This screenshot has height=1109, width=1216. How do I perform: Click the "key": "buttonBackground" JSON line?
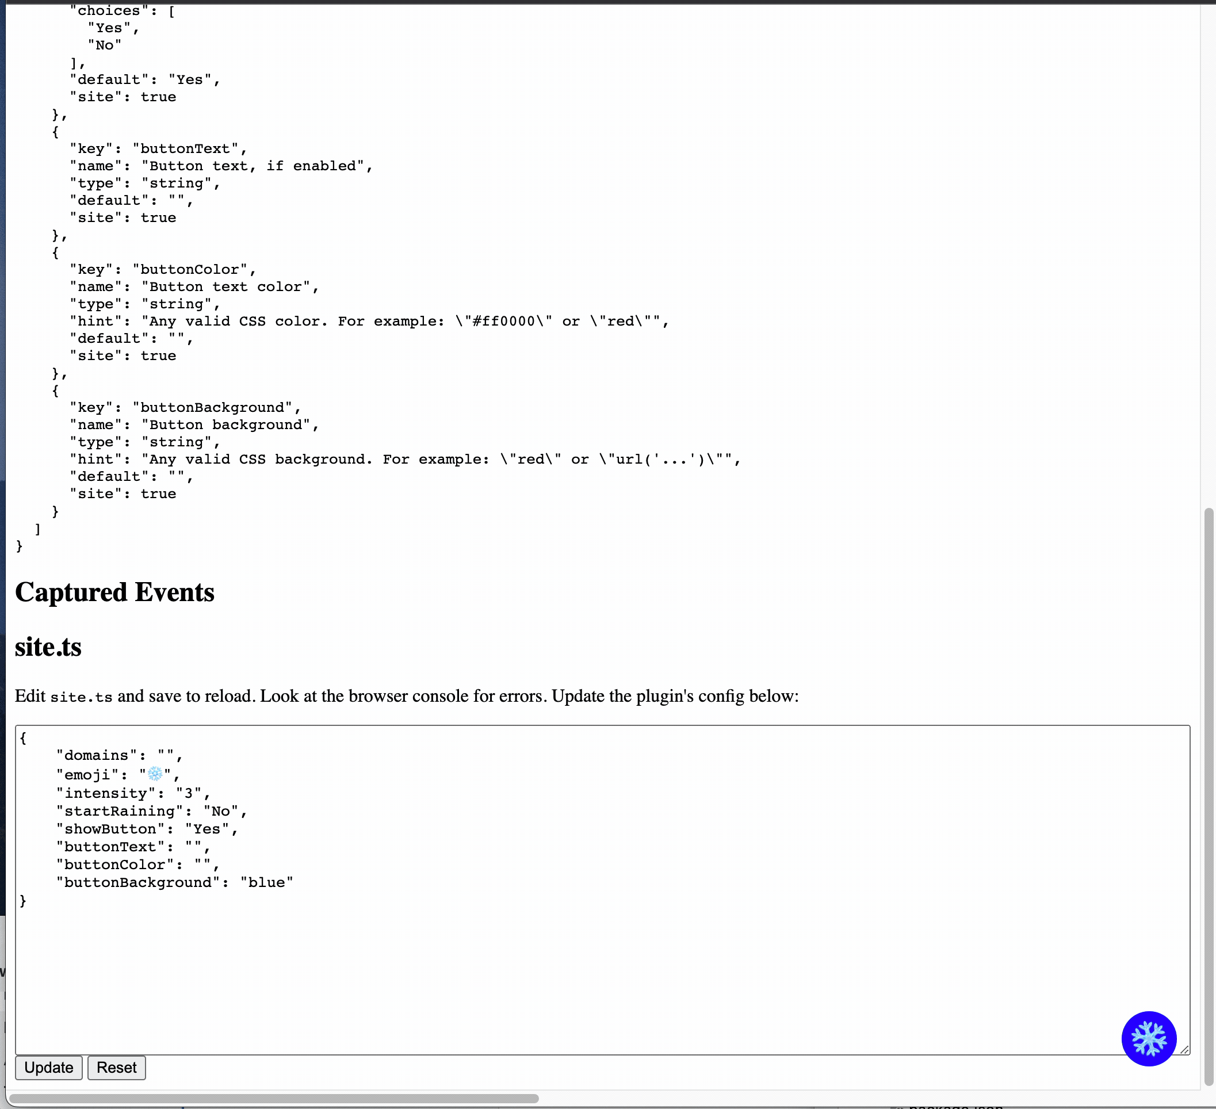pos(185,408)
